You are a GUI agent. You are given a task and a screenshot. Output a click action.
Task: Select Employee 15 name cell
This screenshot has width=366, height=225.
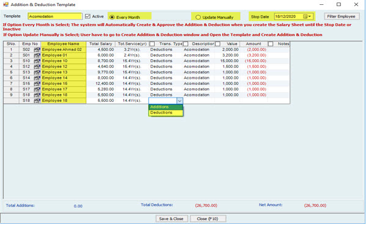click(x=64, y=84)
